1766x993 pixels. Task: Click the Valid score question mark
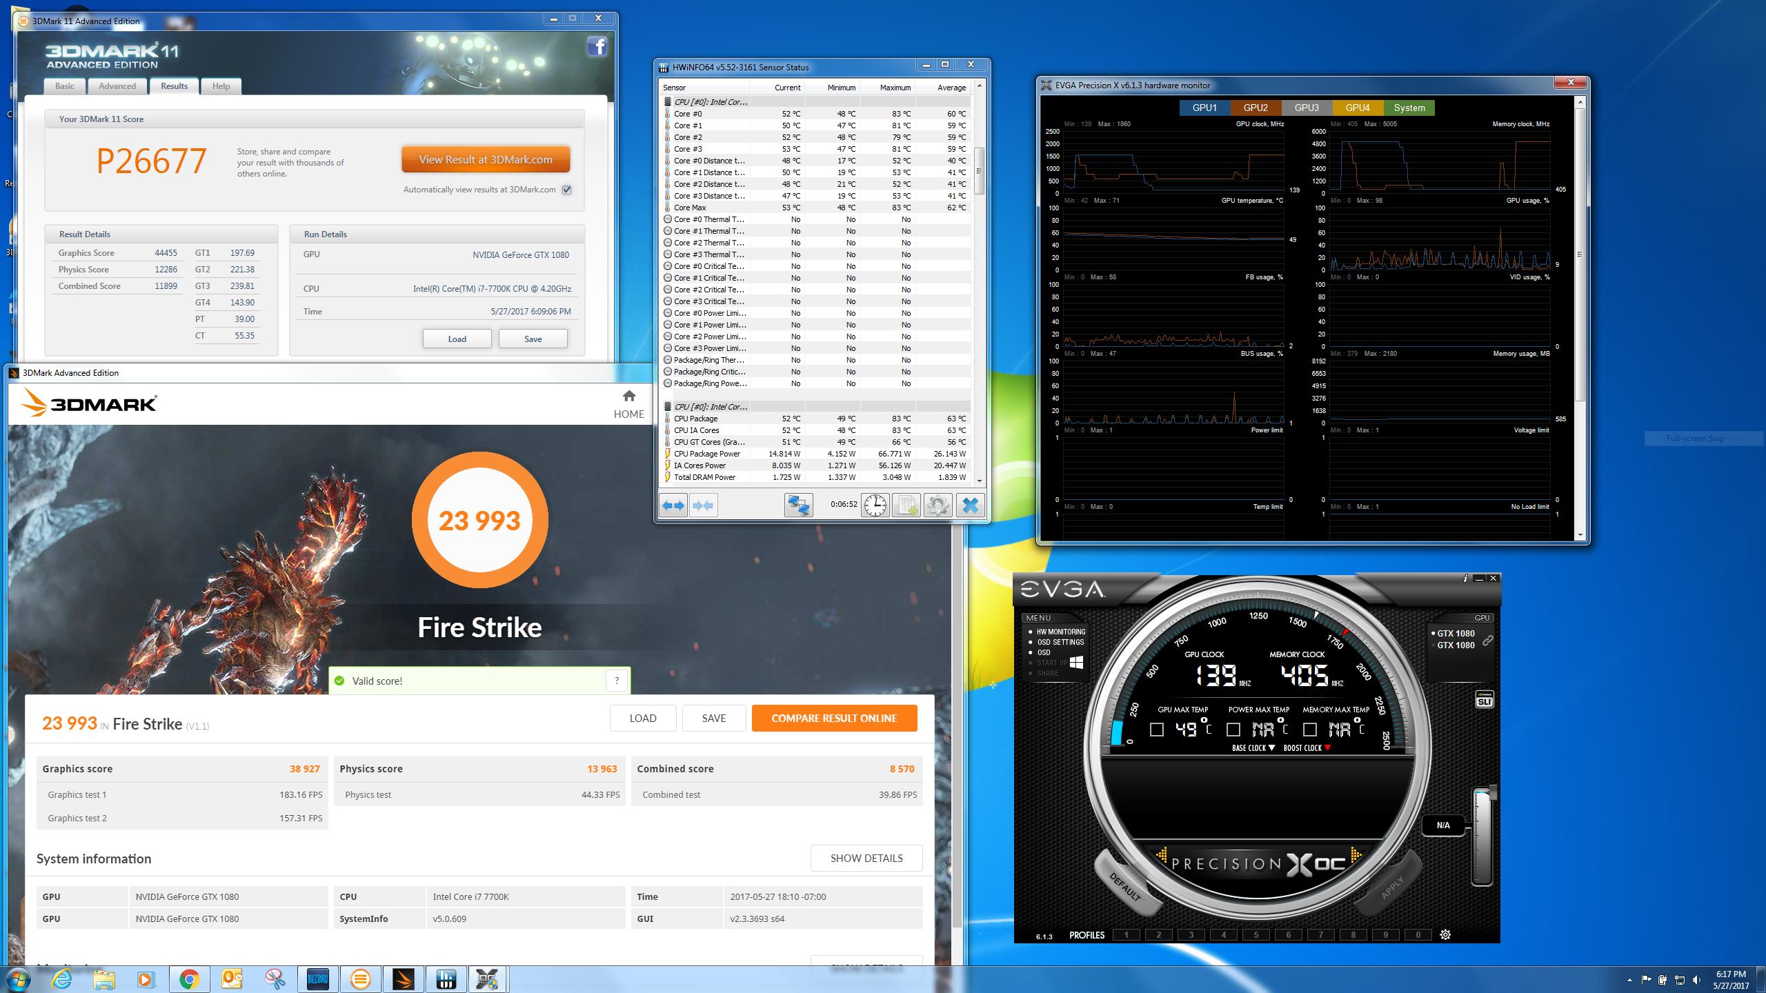617,681
